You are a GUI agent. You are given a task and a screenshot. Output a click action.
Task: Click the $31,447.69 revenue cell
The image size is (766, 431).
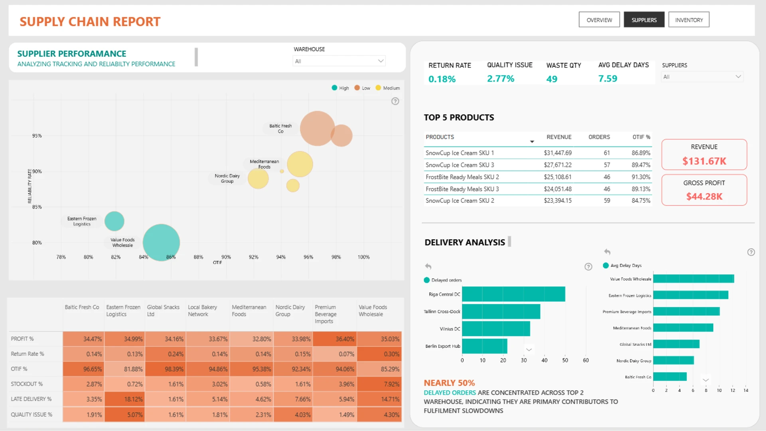tap(557, 153)
